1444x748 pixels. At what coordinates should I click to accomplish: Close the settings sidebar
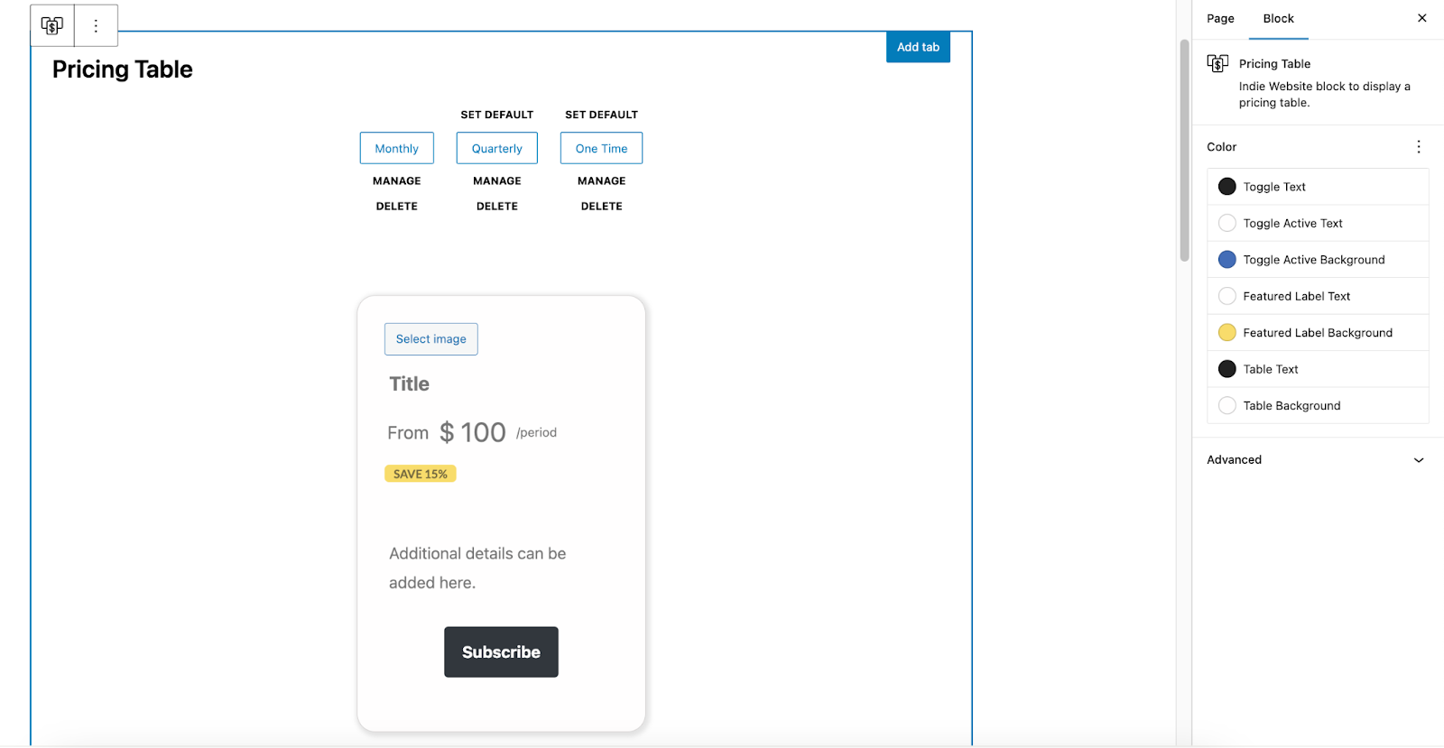click(x=1421, y=18)
